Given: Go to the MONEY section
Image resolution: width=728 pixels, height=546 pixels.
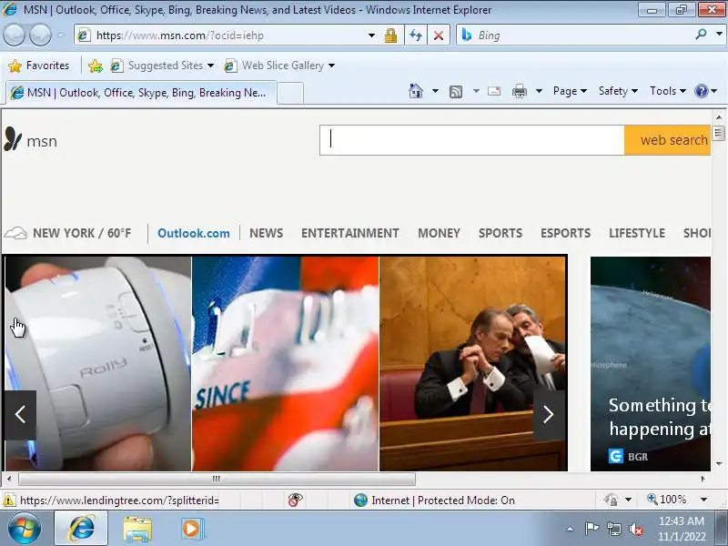Looking at the screenshot, I should click(x=439, y=233).
